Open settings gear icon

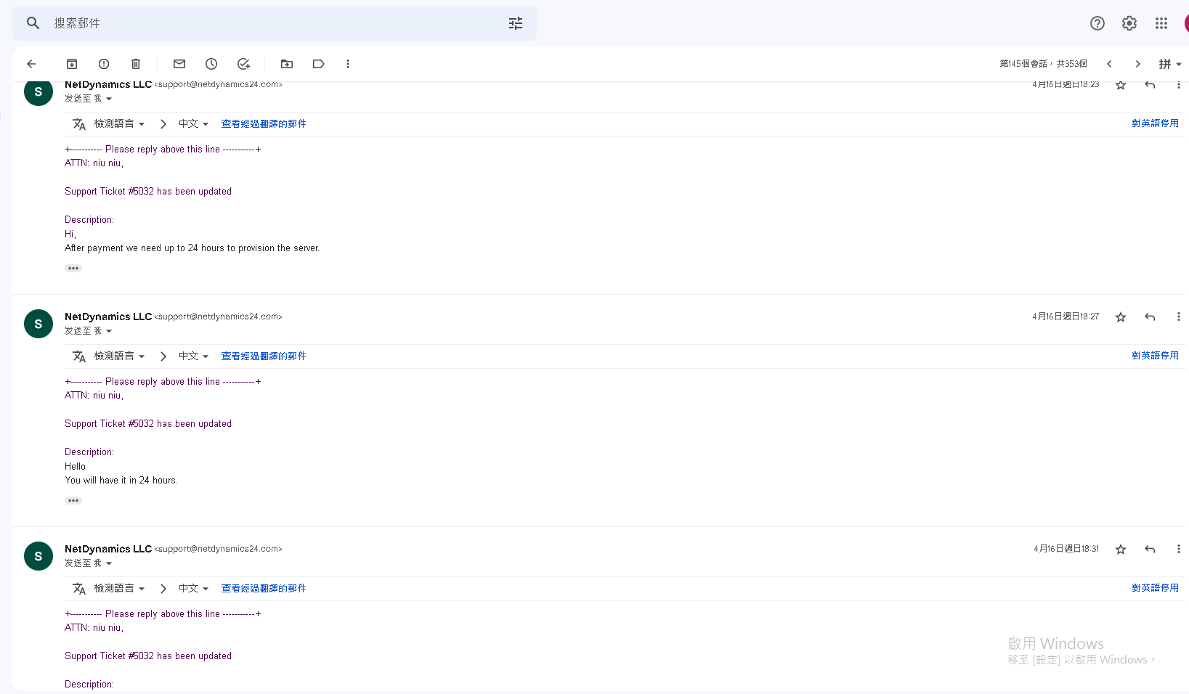pos(1129,23)
